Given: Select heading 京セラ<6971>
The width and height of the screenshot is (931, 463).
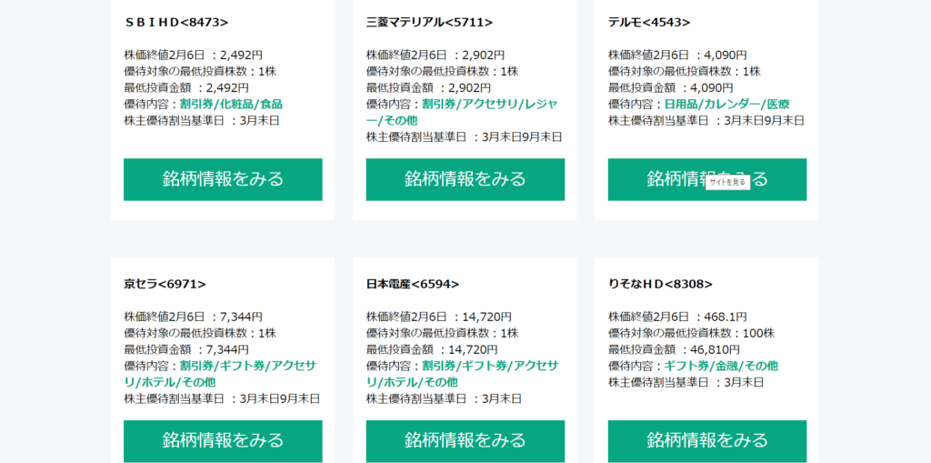Looking at the screenshot, I should point(165,284).
